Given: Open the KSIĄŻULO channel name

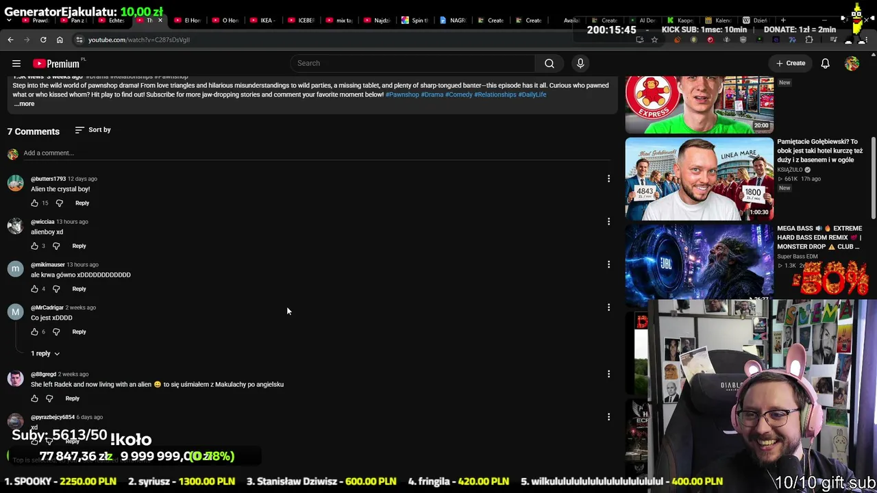Looking at the screenshot, I should pyautogui.click(x=790, y=170).
